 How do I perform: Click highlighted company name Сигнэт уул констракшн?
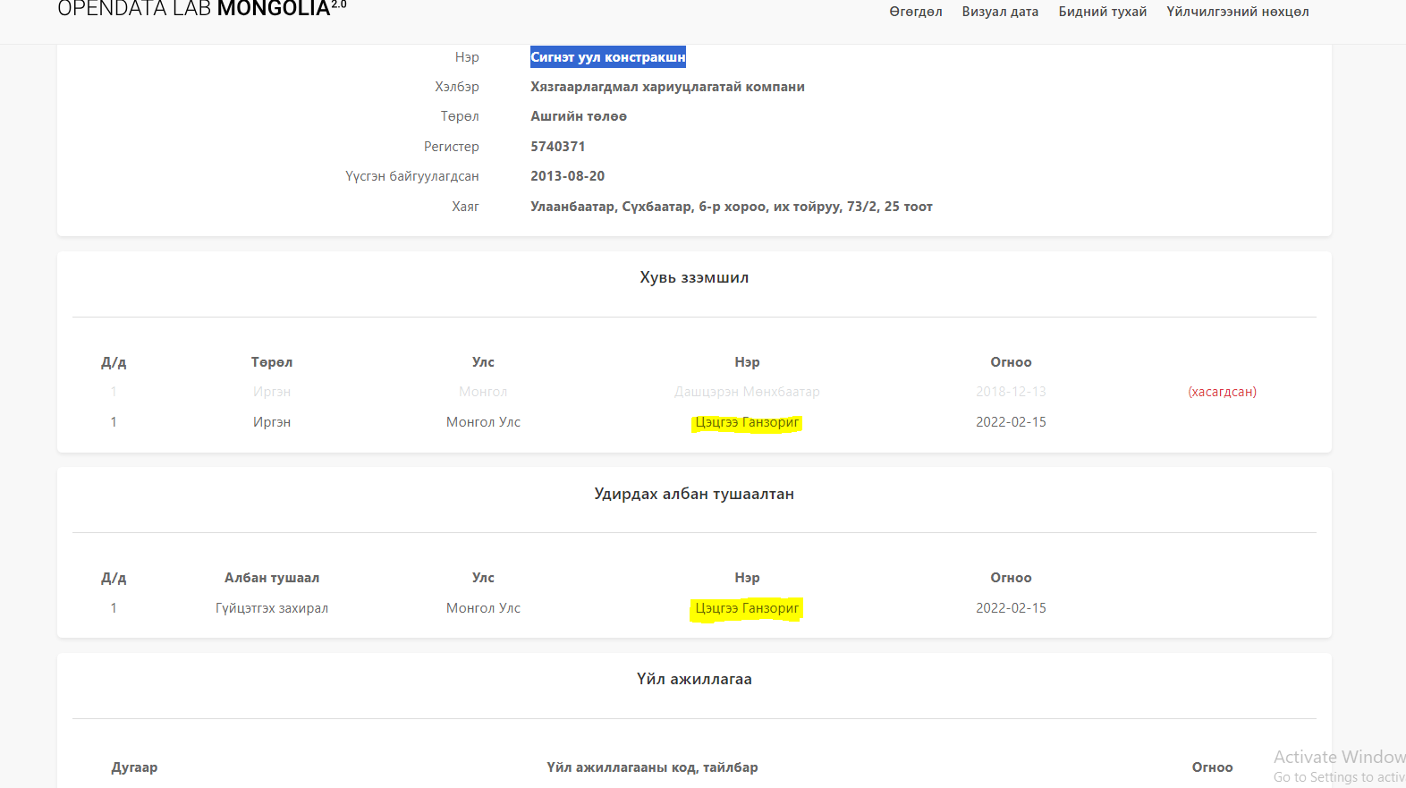(608, 57)
